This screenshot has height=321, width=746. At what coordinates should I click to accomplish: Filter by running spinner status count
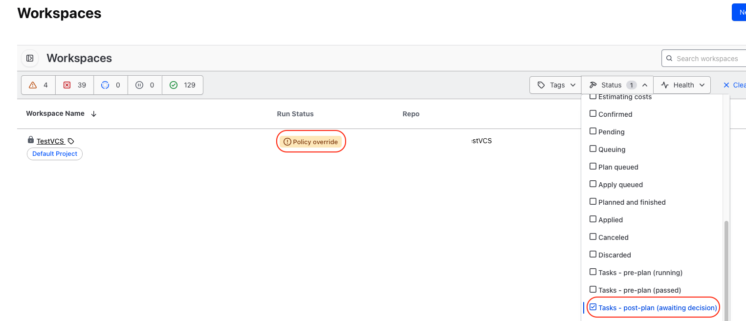point(110,85)
